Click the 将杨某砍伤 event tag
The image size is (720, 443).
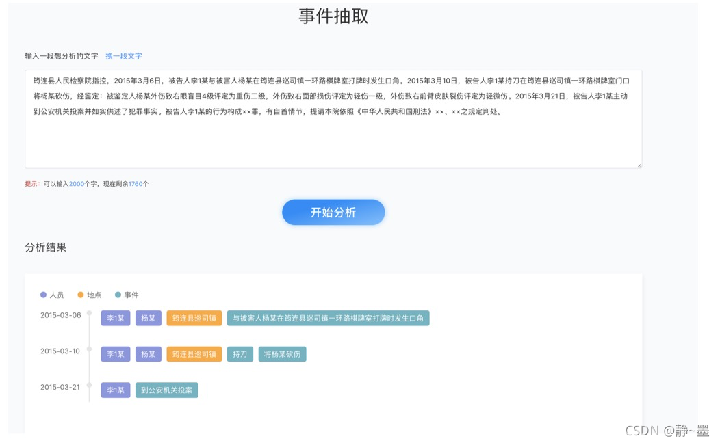[282, 354]
